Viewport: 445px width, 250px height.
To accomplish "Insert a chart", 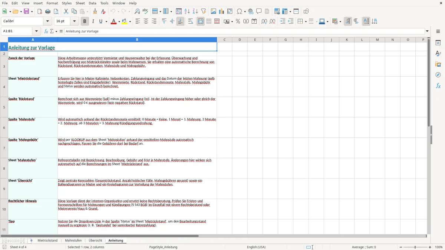I will click(x=222, y=11).
